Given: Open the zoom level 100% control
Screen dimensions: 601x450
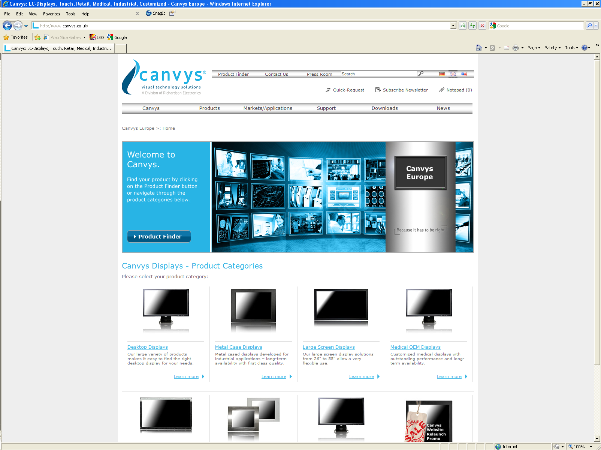Looking at the screenshot, I should click(x=580, y=447).
